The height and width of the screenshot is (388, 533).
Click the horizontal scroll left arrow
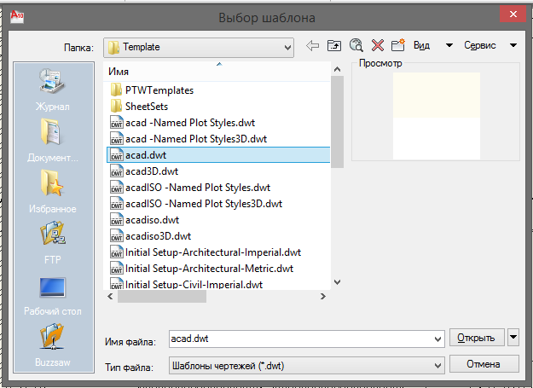coord(110,296)
